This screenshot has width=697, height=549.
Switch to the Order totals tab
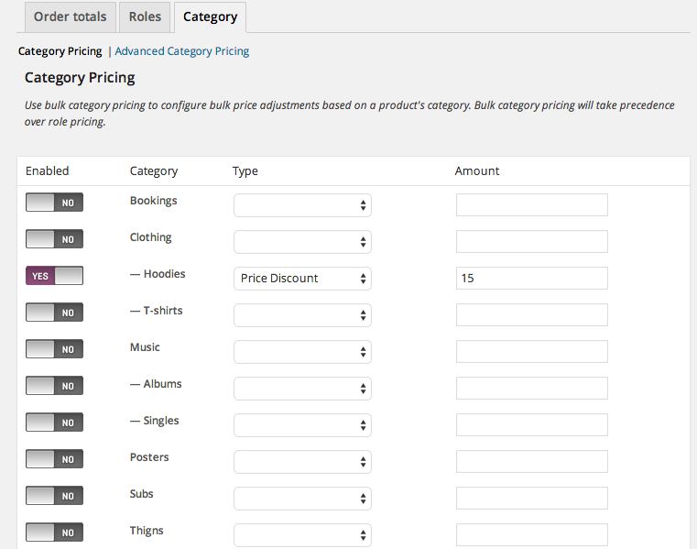71,17
